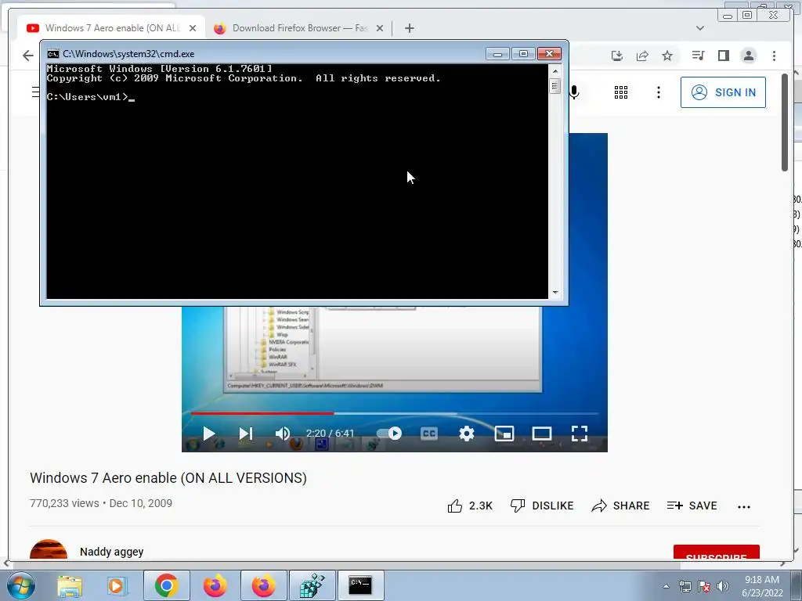
Task: Show hidden tray icons arrow
Action: [666, 586]
